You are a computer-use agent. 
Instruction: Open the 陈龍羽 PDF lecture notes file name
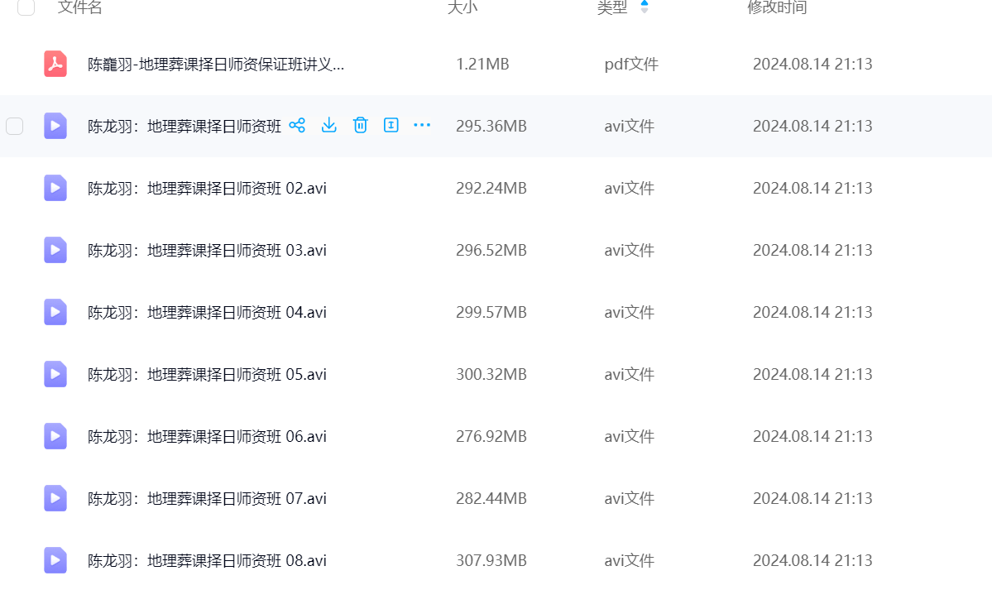point(216,64)
